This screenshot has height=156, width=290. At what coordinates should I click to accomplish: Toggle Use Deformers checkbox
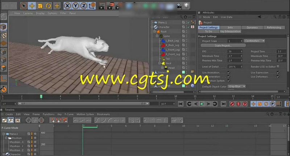tap(278, 76)
